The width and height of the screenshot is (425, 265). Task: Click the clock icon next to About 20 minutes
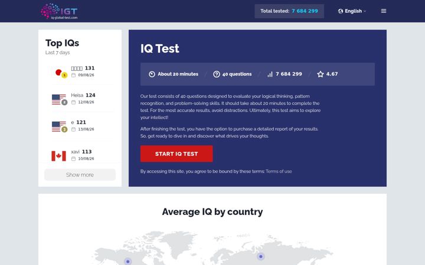click(152, 74)
